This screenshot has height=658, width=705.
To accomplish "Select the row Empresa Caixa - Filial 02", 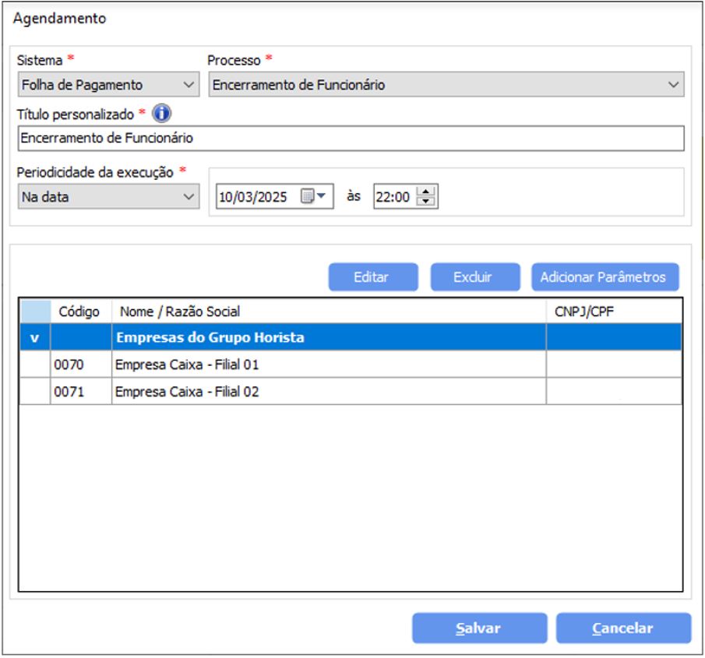I will (351, 391).
